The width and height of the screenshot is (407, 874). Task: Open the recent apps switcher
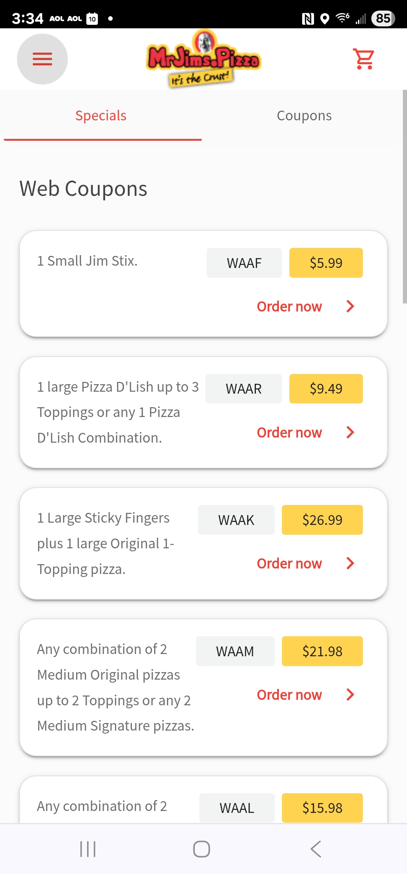point(88,849)
